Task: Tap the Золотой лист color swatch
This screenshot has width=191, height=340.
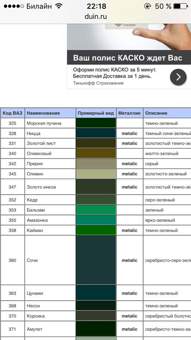Action: coord(96,143)
